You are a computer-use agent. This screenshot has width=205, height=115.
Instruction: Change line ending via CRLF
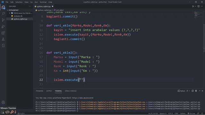pos(176,113)
